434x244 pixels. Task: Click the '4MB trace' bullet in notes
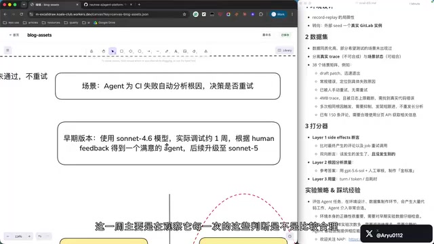(x=367, y=98)
